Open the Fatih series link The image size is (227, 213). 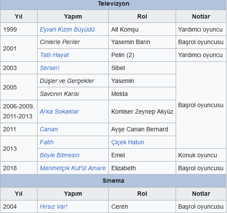47,142
